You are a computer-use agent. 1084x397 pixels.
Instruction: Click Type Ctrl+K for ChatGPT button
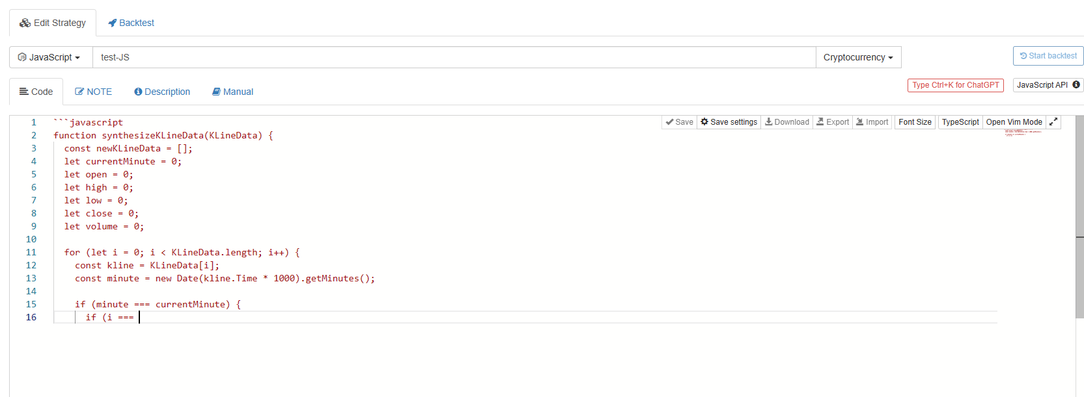point(955,85)
